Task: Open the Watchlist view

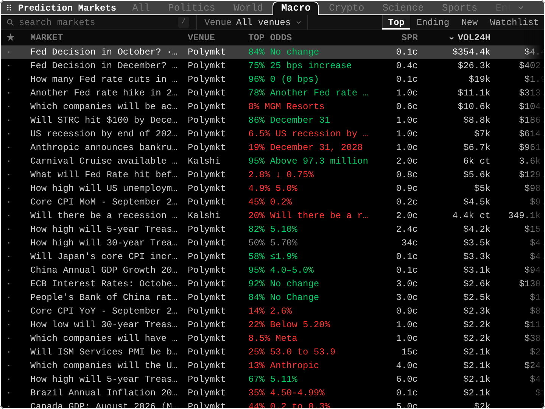Action: click(514, 22)
